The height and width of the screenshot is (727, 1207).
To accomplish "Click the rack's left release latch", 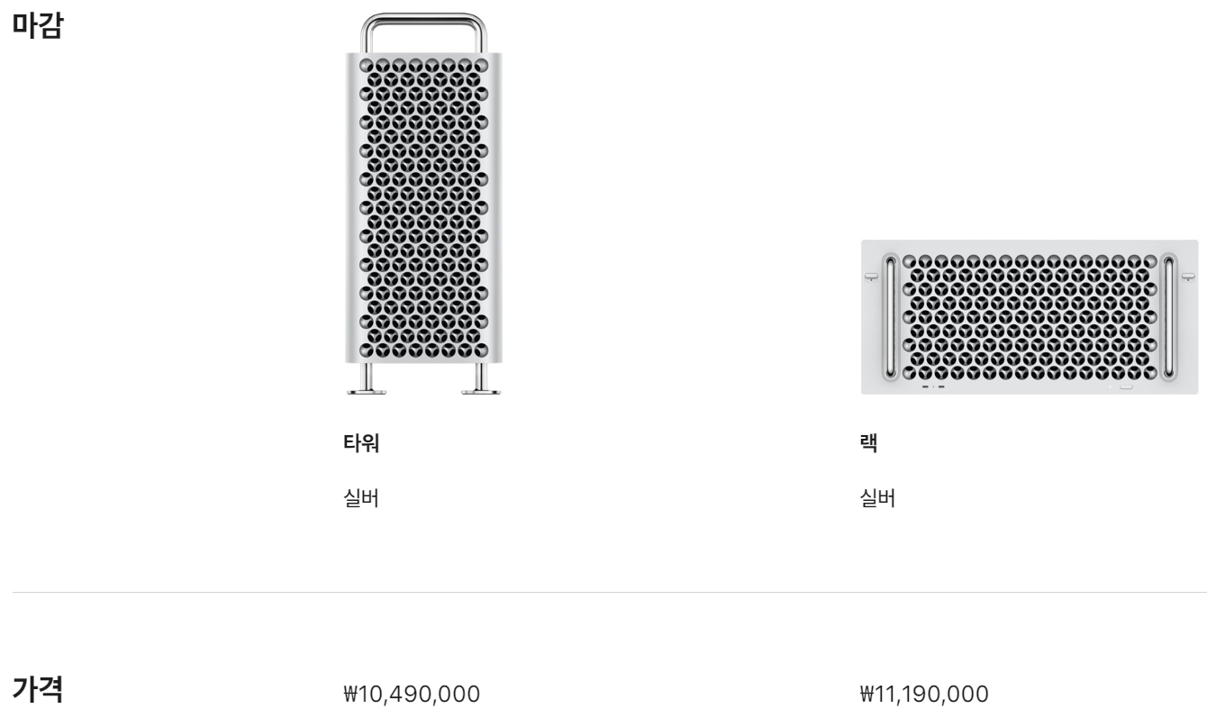I will 871,277.
